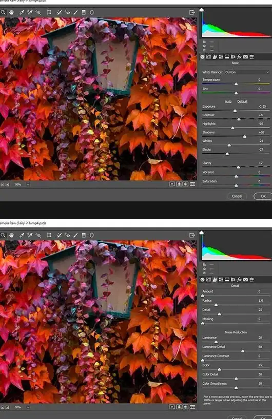
Task: Select Spot Removal tool in upper Basic-panel window
Action: pos(59,12)
